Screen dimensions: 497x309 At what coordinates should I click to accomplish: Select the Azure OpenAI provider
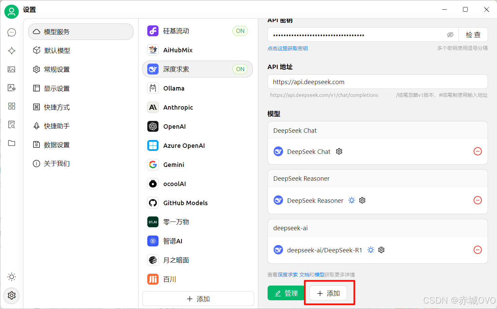click(198, 145)
